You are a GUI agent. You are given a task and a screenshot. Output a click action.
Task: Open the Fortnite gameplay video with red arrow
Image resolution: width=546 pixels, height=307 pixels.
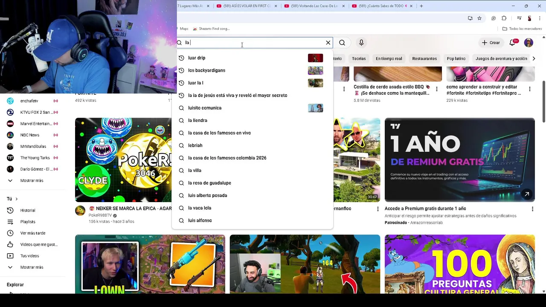(305, 264)
